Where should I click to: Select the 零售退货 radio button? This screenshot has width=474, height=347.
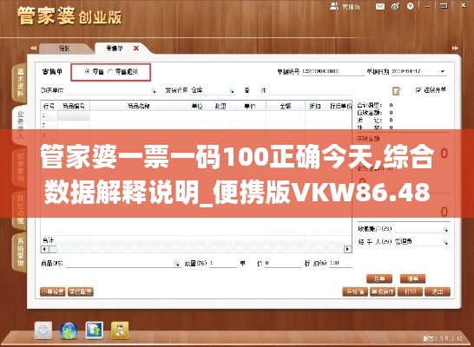(x=110, y=72)
